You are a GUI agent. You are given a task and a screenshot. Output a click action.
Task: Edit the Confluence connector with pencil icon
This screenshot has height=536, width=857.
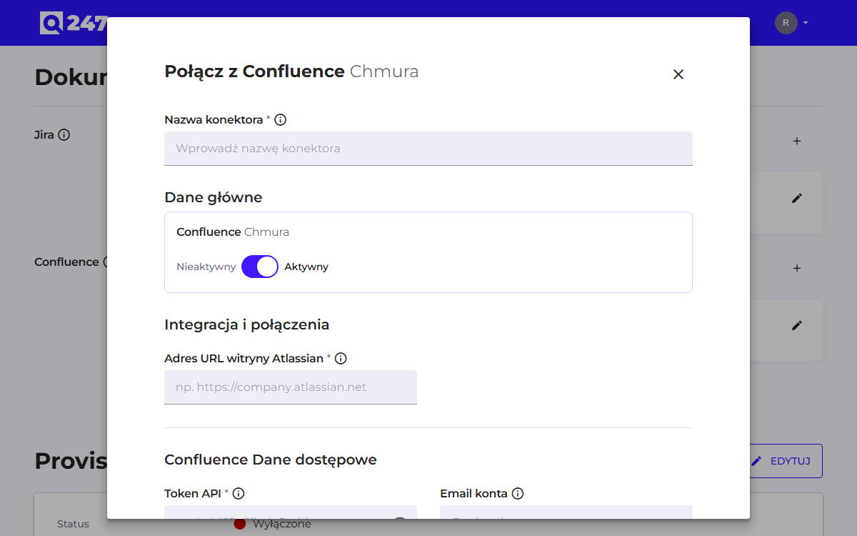tap(797, 325)
